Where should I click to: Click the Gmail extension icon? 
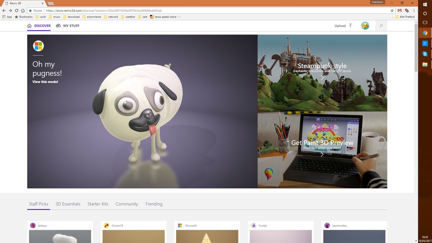pos(400,10)
